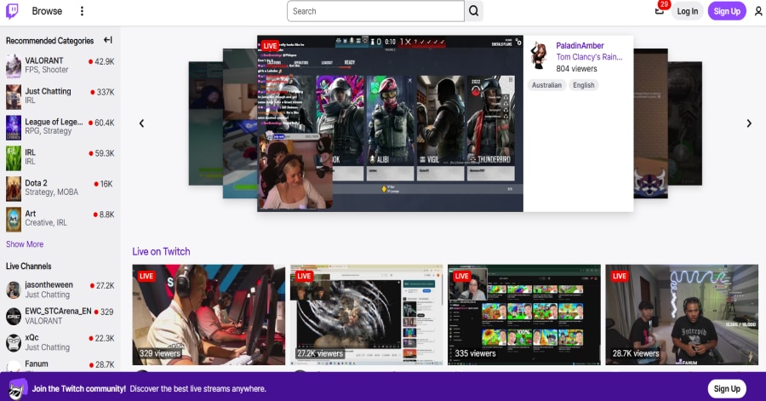Focus the Search input field
This screenshot has height=401, width=766.
(x=375, y=11)
